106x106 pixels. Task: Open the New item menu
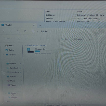7,39
